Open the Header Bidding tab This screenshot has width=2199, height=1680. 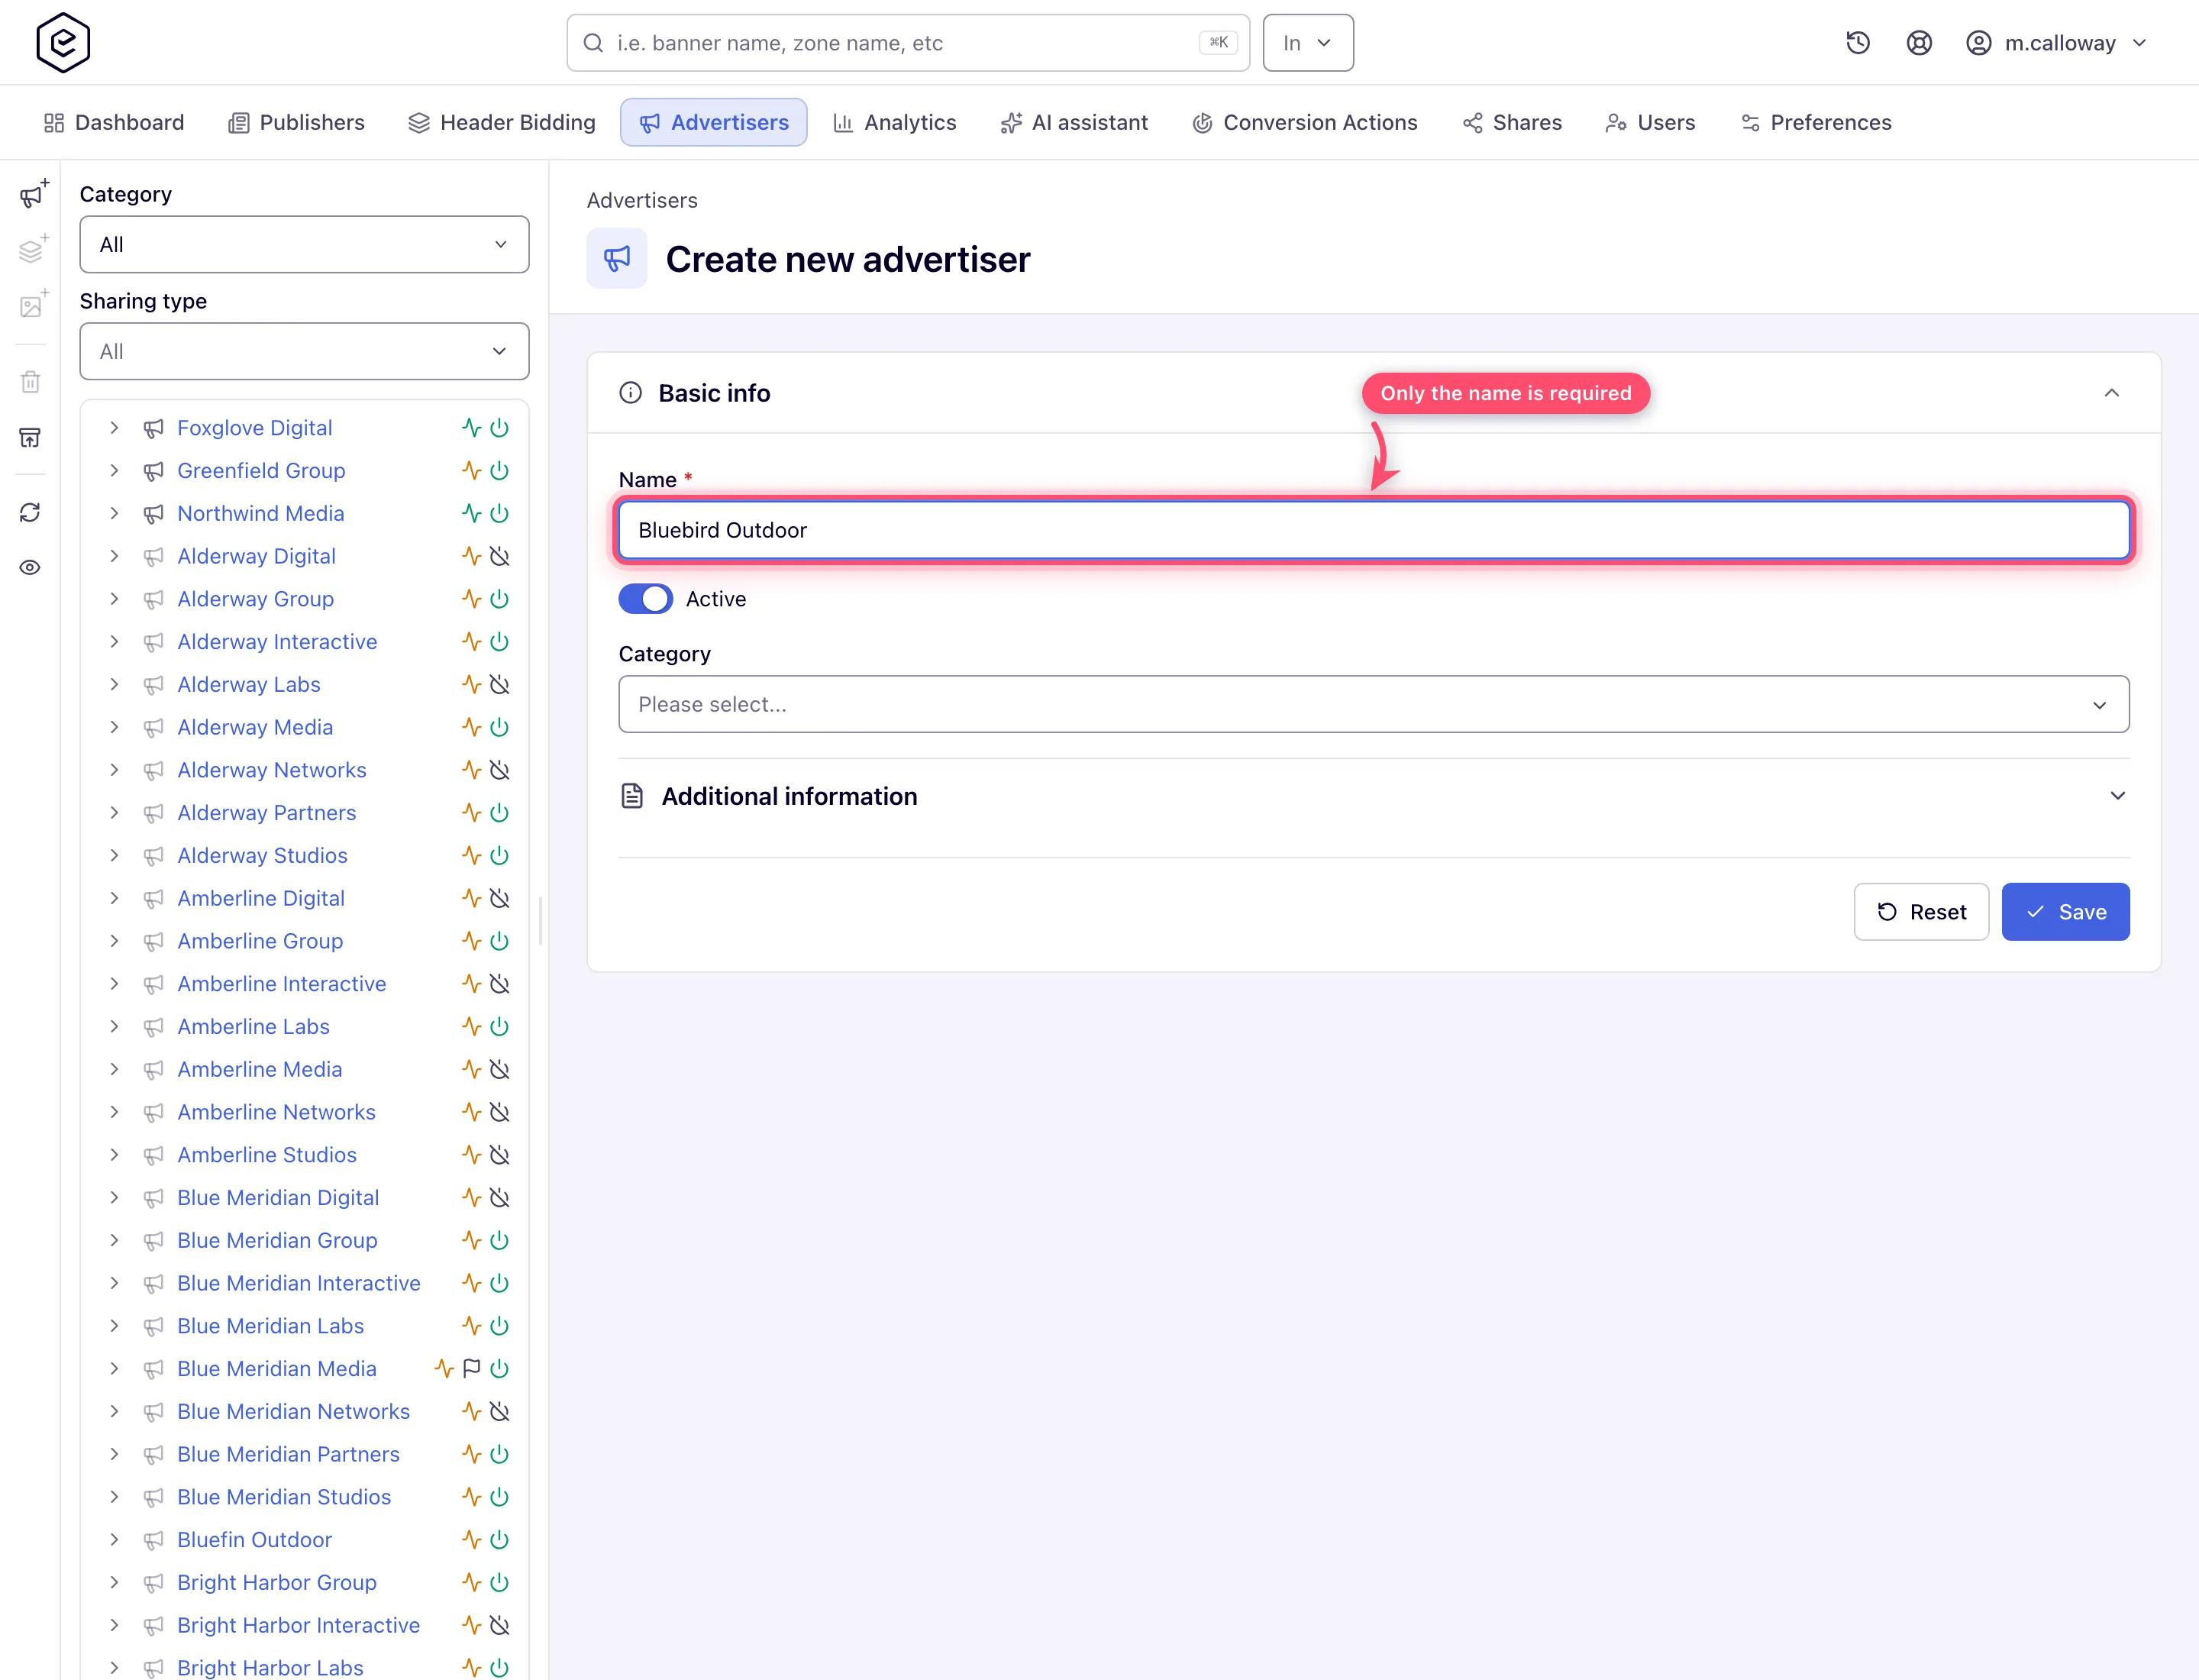coord(502,122)
